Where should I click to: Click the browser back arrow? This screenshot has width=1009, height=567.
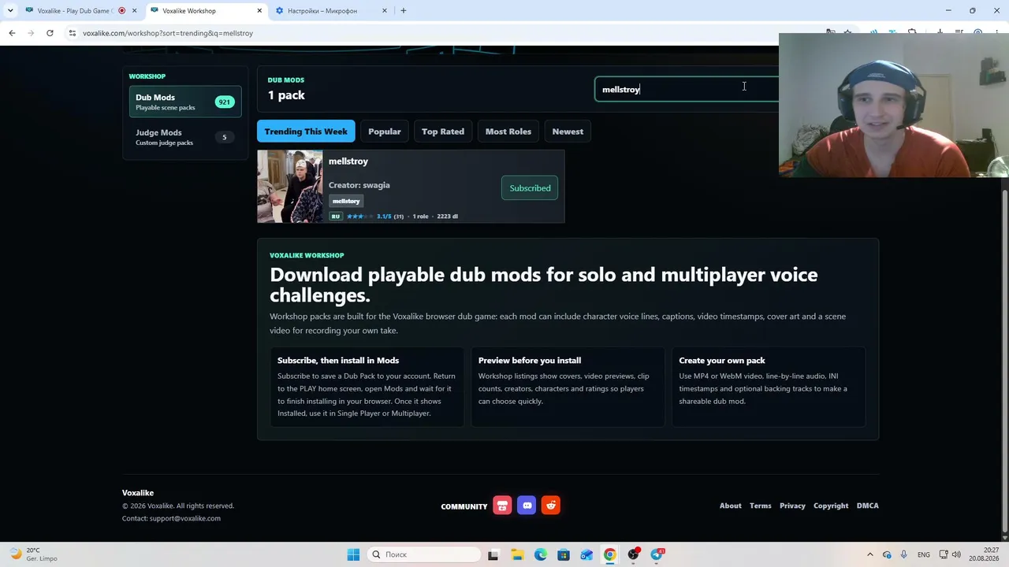click(x=12, y=33)
